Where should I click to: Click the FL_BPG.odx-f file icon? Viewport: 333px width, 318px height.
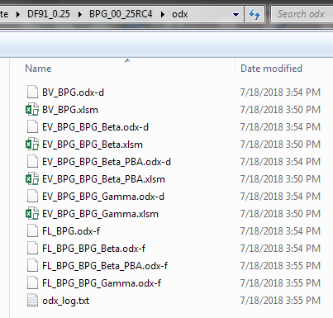(x=32, y=230)
